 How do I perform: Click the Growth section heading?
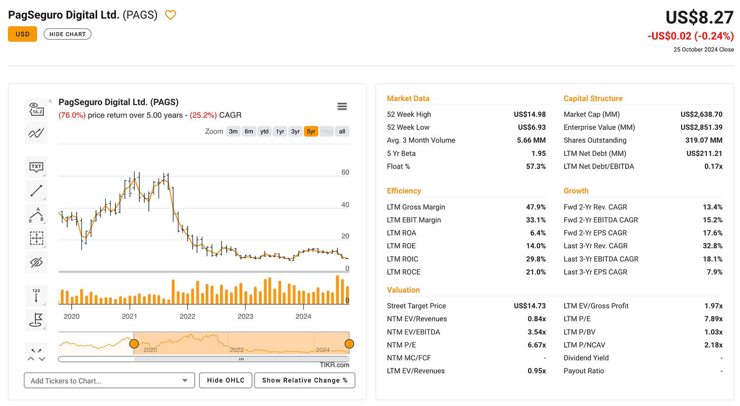click(x=576, y=191)
